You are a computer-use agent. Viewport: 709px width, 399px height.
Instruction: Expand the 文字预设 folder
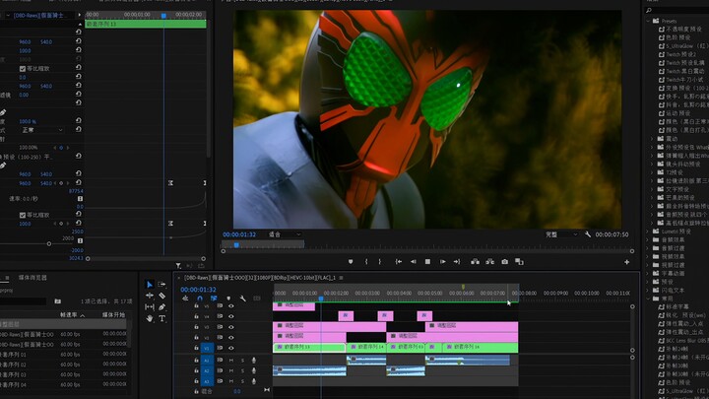coord(652,189)
